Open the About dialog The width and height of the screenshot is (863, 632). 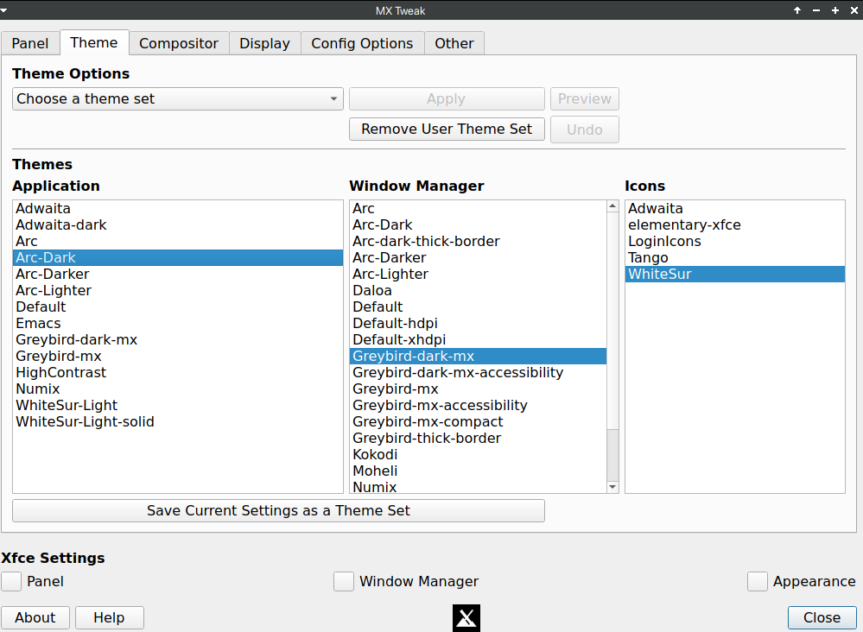(35, 617)
